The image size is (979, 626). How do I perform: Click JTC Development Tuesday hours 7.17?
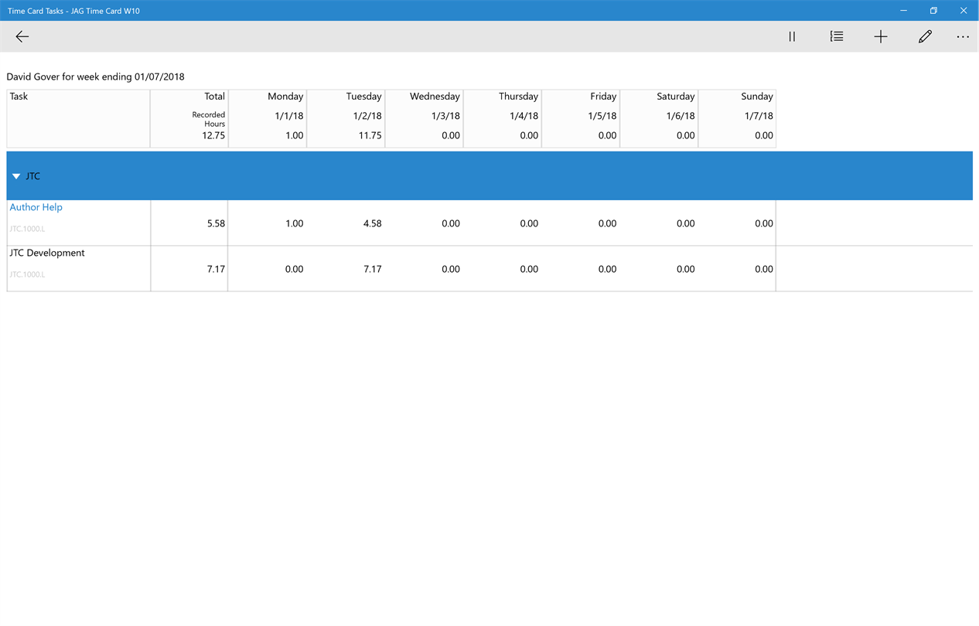click(372, 269)
